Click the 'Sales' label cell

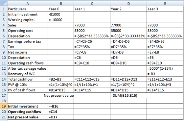(x=28, y=25)
